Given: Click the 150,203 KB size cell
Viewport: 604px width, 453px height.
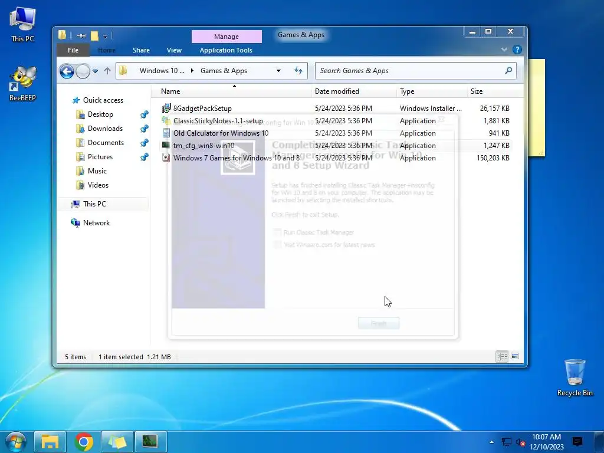Looking at the screenshot, I should pyautogui.click(x=493, y=157).
